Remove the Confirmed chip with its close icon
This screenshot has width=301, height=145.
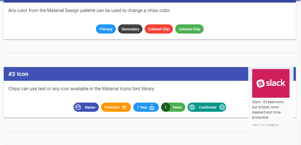[x=222, y=107]
